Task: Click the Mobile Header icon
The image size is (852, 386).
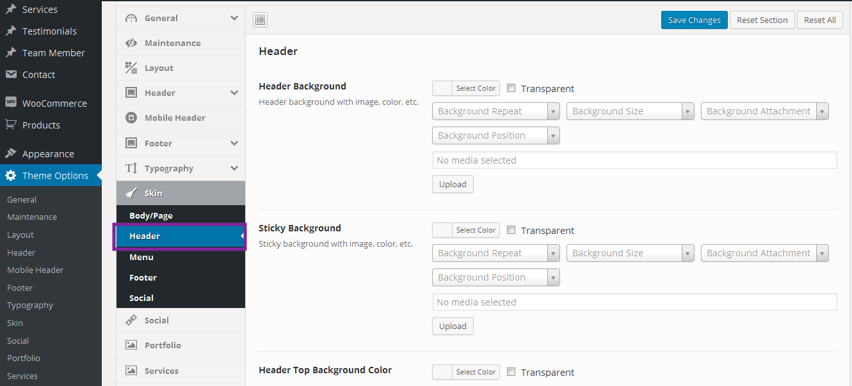Action: coord(131,118)
